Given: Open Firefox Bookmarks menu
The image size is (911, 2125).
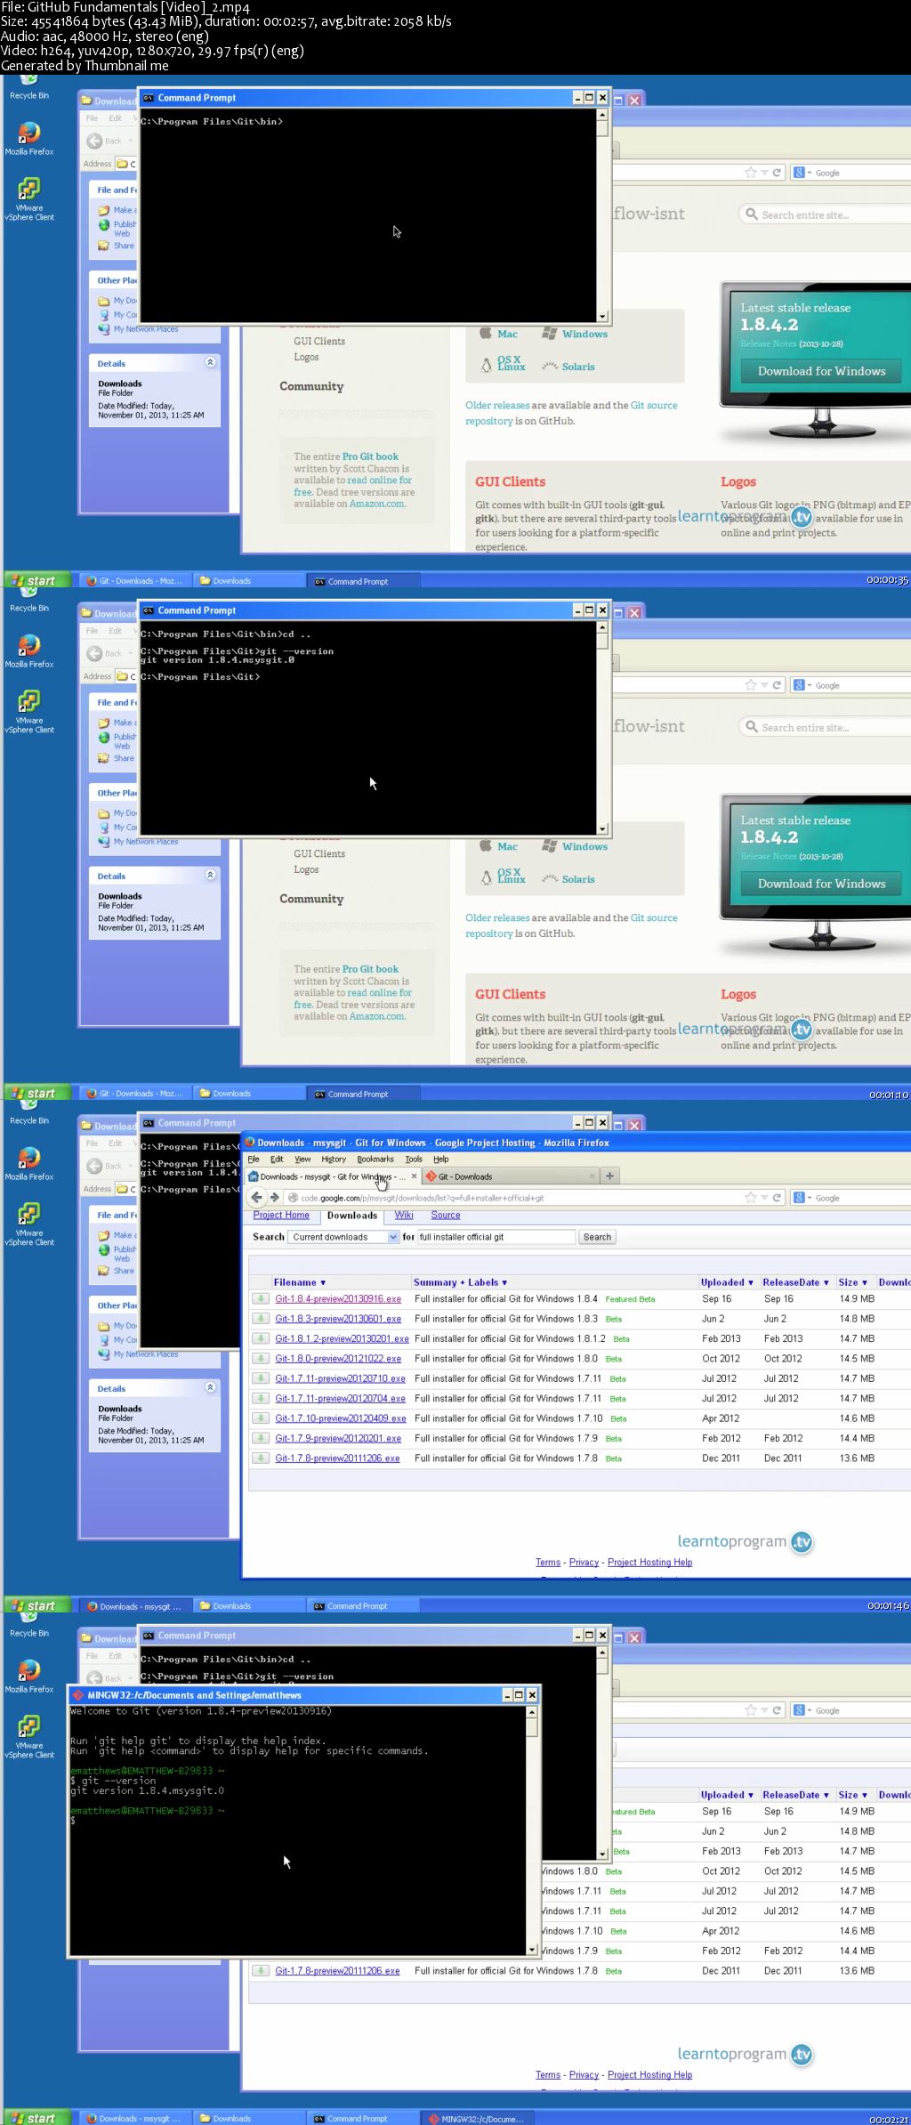Looking at the screenshot, I should (x=375, y=1159).
